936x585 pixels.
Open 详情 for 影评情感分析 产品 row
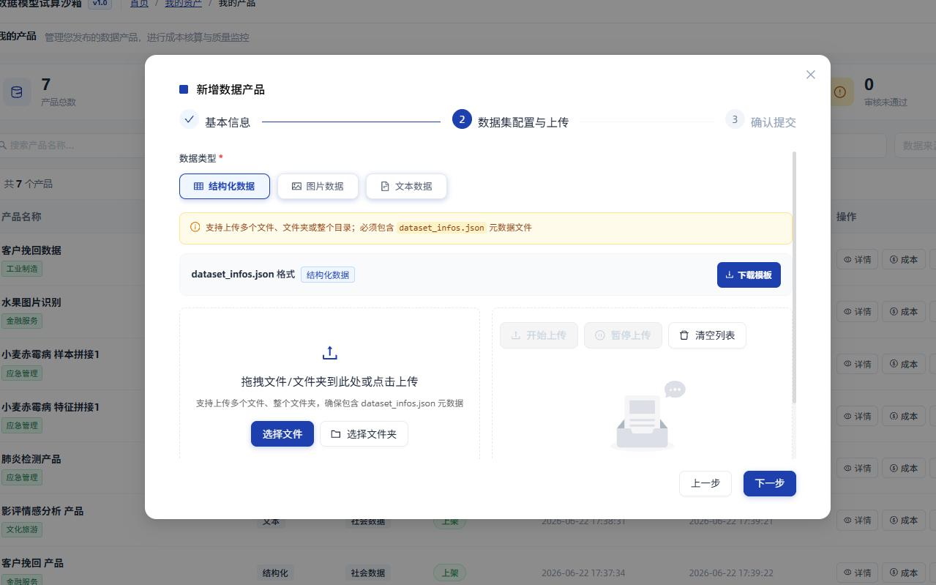pyautogui.click(x=857, y=520)
